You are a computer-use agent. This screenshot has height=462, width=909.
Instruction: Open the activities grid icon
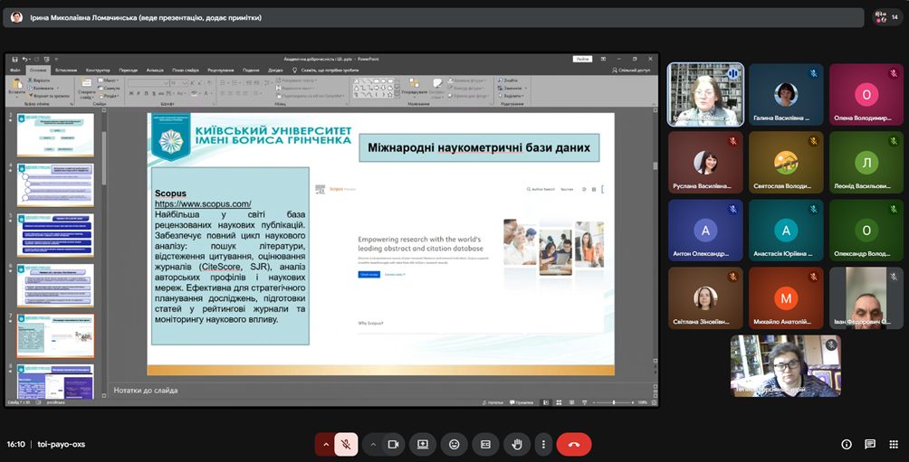(893, 444)
